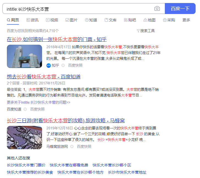Open 长沙三日游 马蜂窝 result title

[x=66, y=120]
